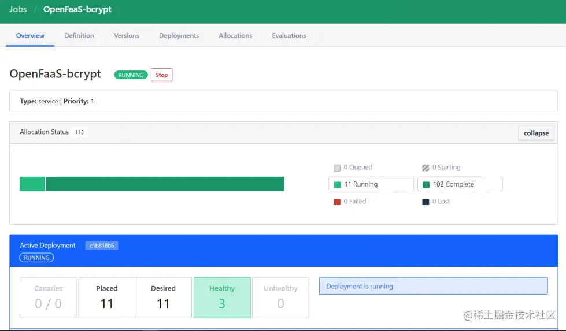Open the Definition tab
Viewport: 566px width, 331px height.
click(x=79, y=35)
